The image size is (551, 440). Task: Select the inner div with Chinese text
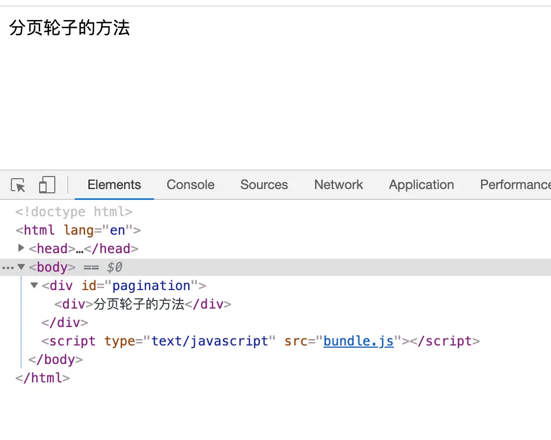pos(143,304)
